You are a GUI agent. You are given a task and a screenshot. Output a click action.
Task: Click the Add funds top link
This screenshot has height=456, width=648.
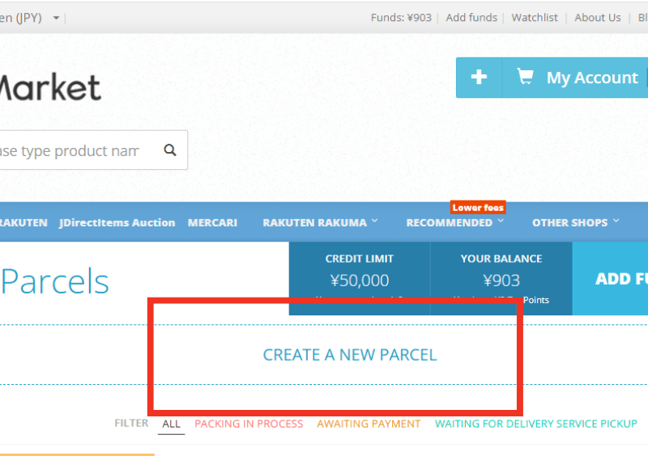[x=471, y=18]
